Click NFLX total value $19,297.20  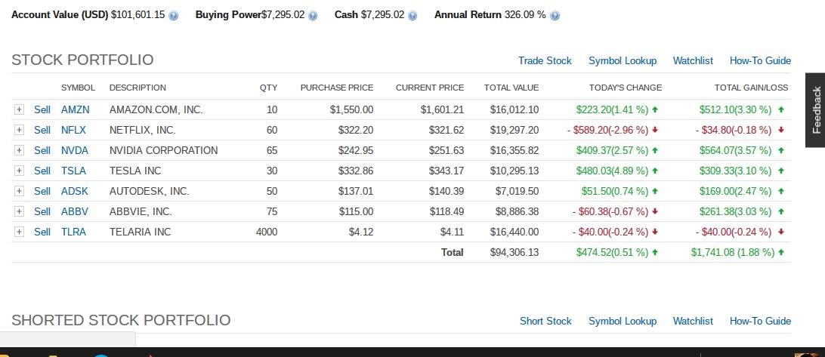coord(514,130)
